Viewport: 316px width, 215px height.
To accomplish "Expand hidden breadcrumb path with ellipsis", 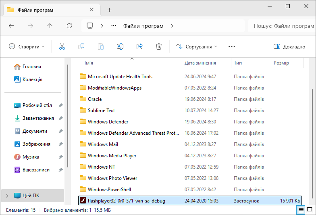I will 114,26.
